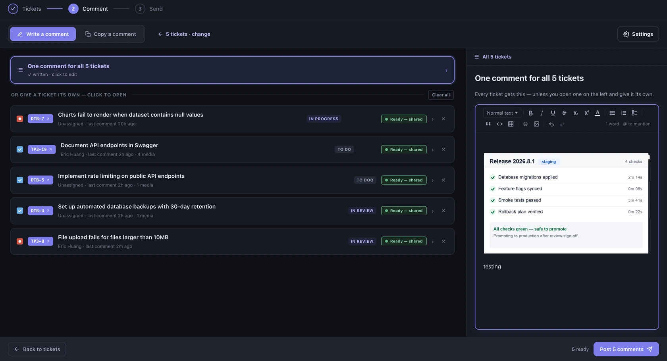Uncheck the DTB-5 ticket checkbox

point(20,180)
